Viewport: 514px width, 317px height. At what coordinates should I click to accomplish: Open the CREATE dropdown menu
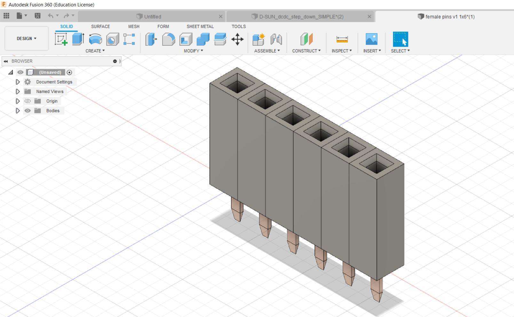coord(95,51)
